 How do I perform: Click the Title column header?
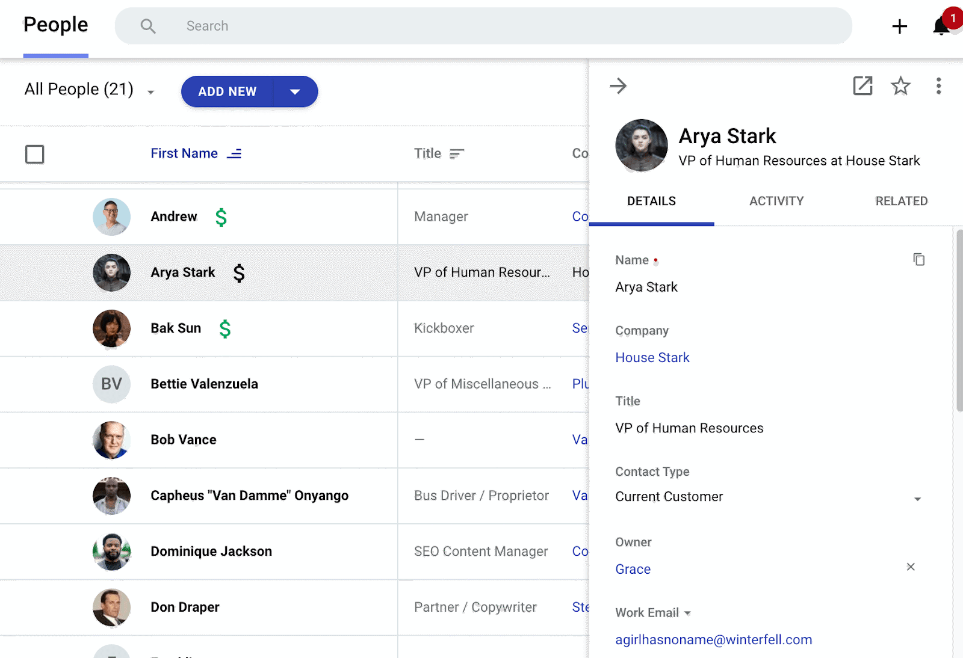point(427,153)
